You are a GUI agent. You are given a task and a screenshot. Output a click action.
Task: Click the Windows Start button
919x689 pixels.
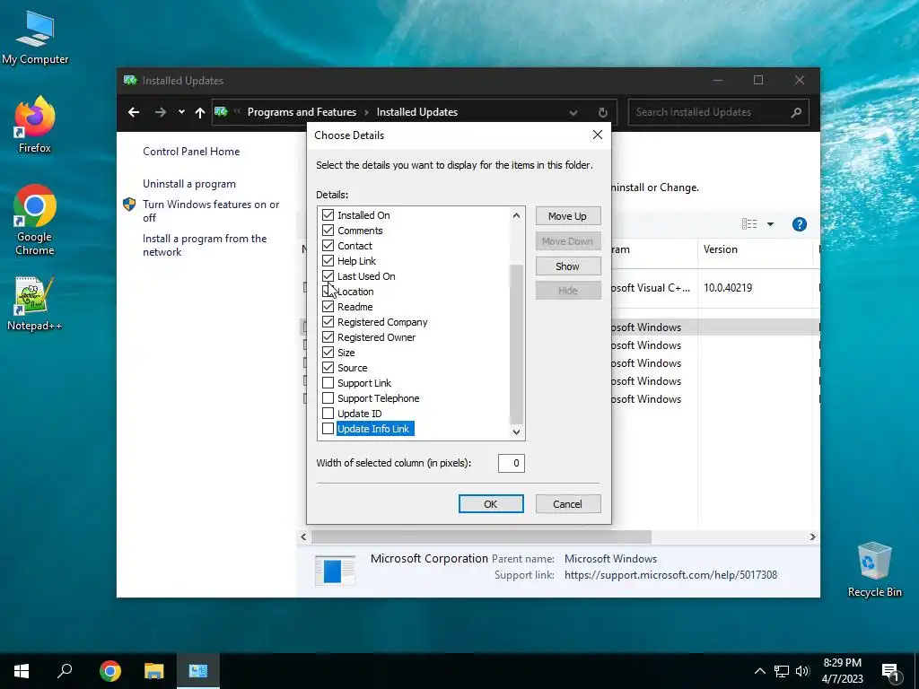coord(22,671)
